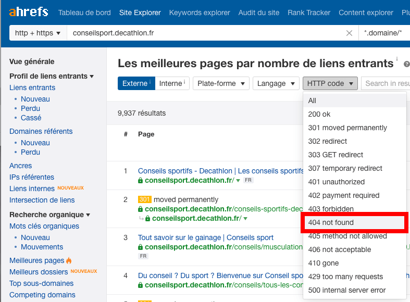The height and width of the screenshot is (302, 410).
Task: Expand the arrow after row 1 URL
Action: pos(238,181)
